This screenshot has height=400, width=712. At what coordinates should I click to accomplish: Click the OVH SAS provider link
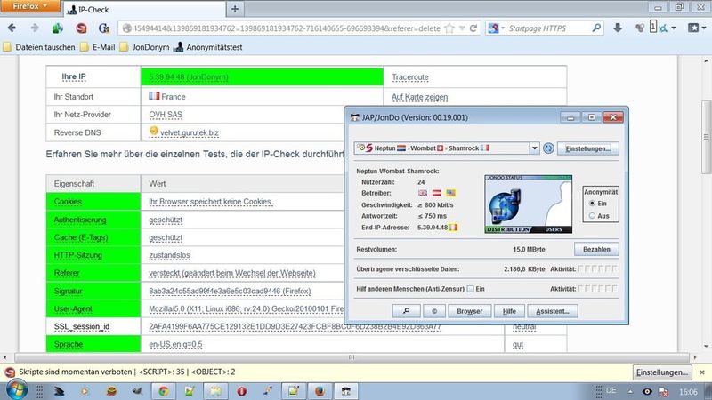tap(166, 115)
